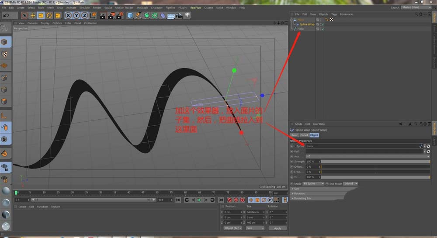
Task: Toggle the Y axis lock
Action: pos(76,15)
